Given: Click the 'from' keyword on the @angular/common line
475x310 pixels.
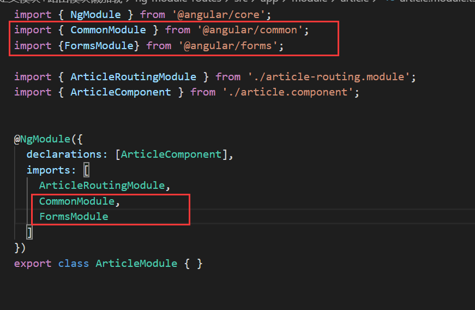Looking at the screenshot, I should pos(178,30).
